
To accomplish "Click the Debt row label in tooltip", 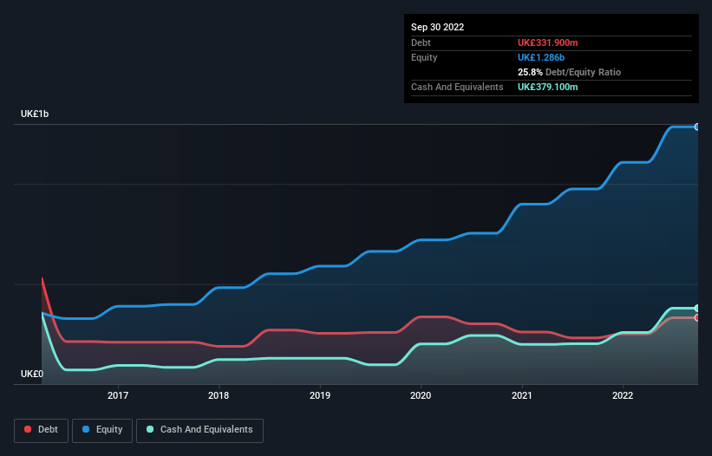I will click(x=421, y=42).
